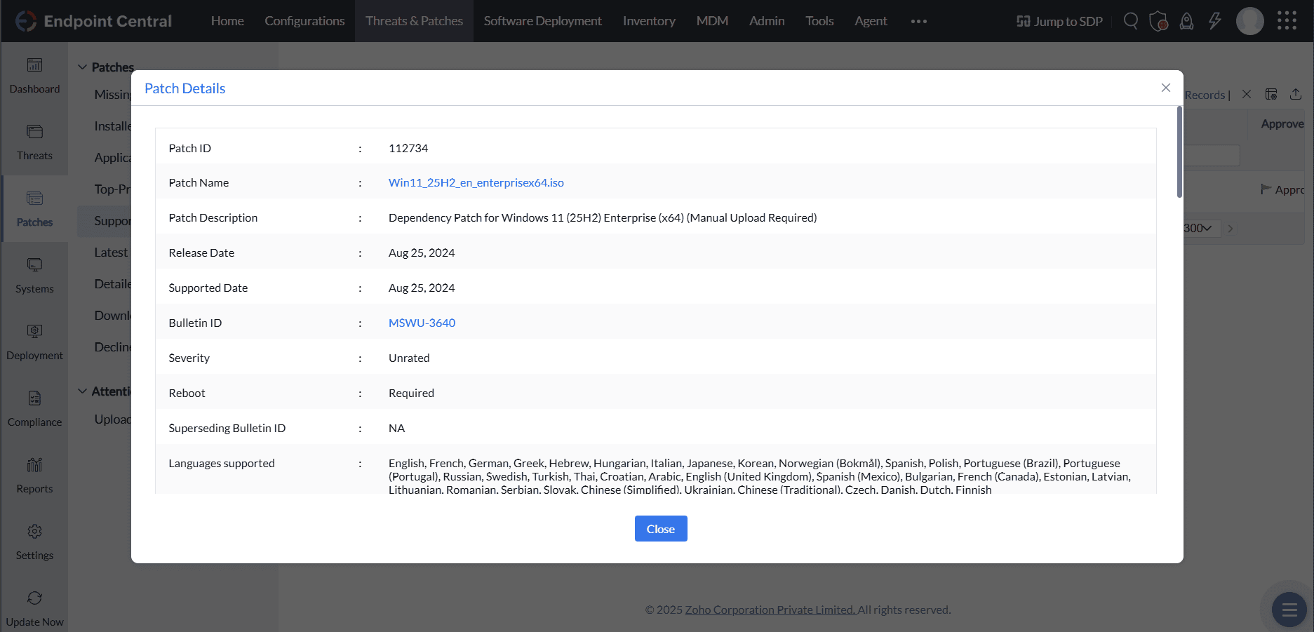Click the Patch Details scrollbar
The width and height of the screenshot is (1314, 632).
coord(1179,152)
